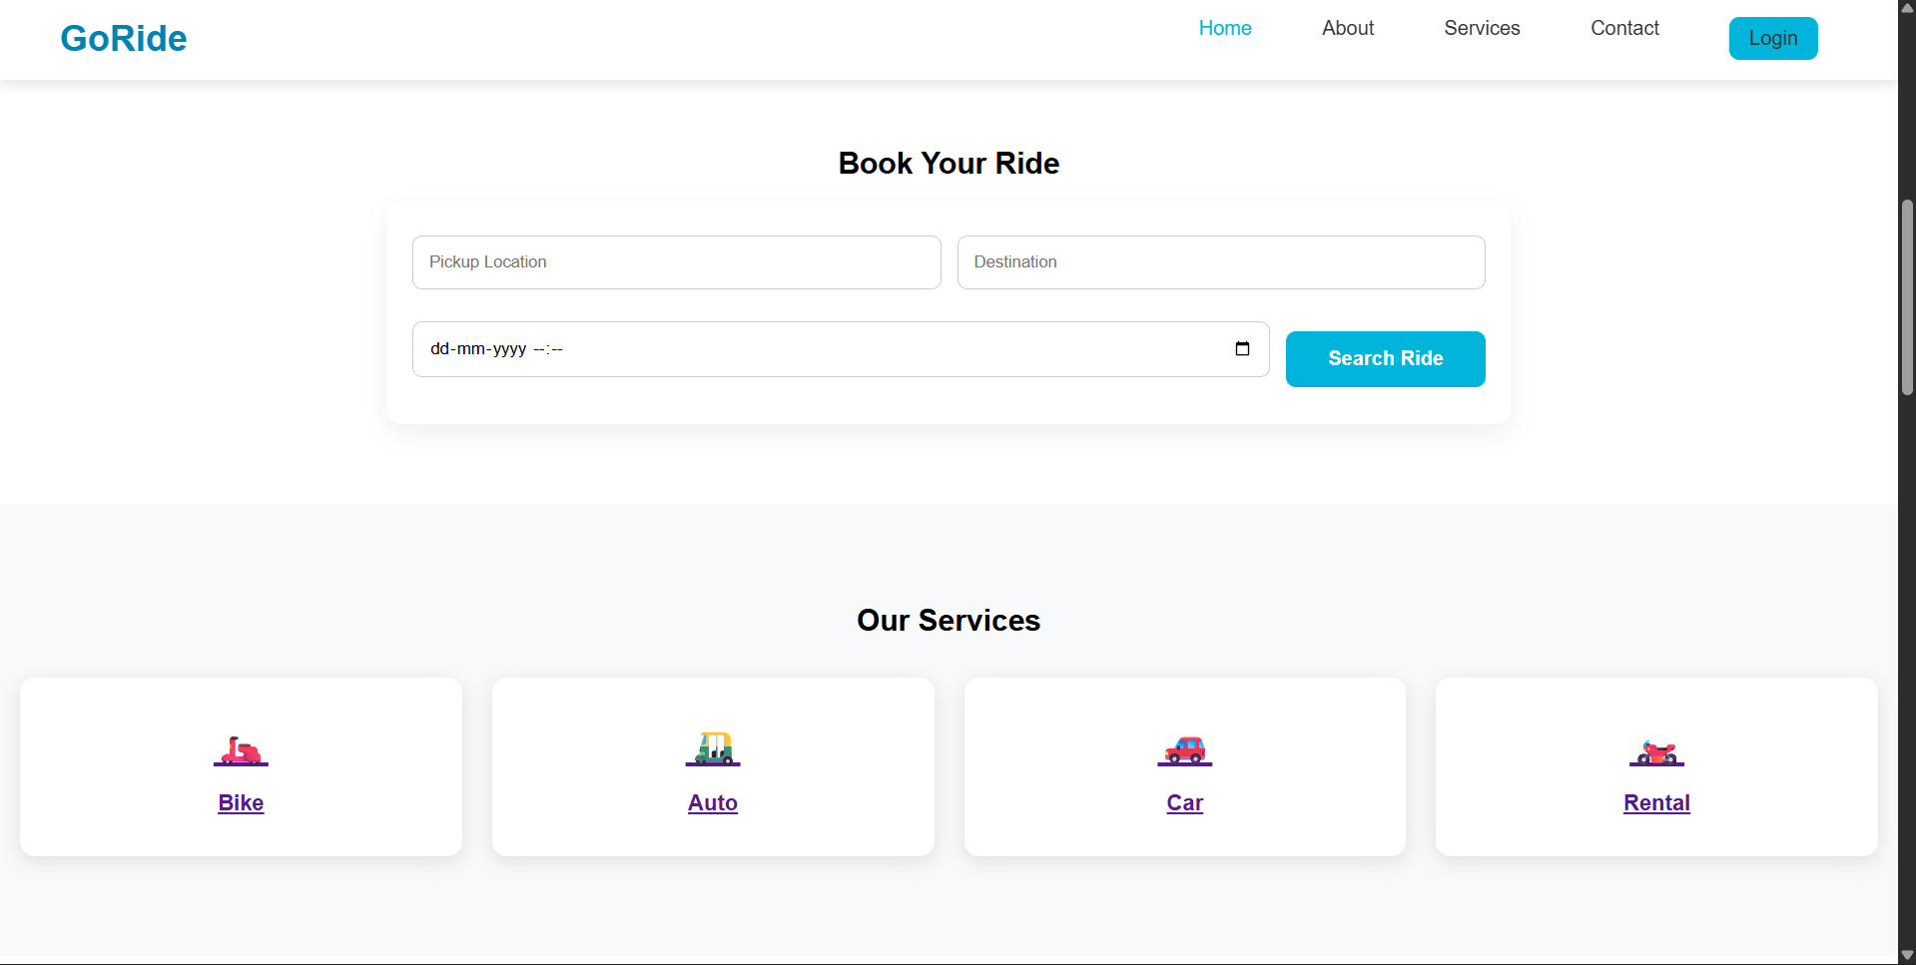Screen dimensions: 1916x965
Task: Focus the Pickup Location field
Action: pos(676,262)
